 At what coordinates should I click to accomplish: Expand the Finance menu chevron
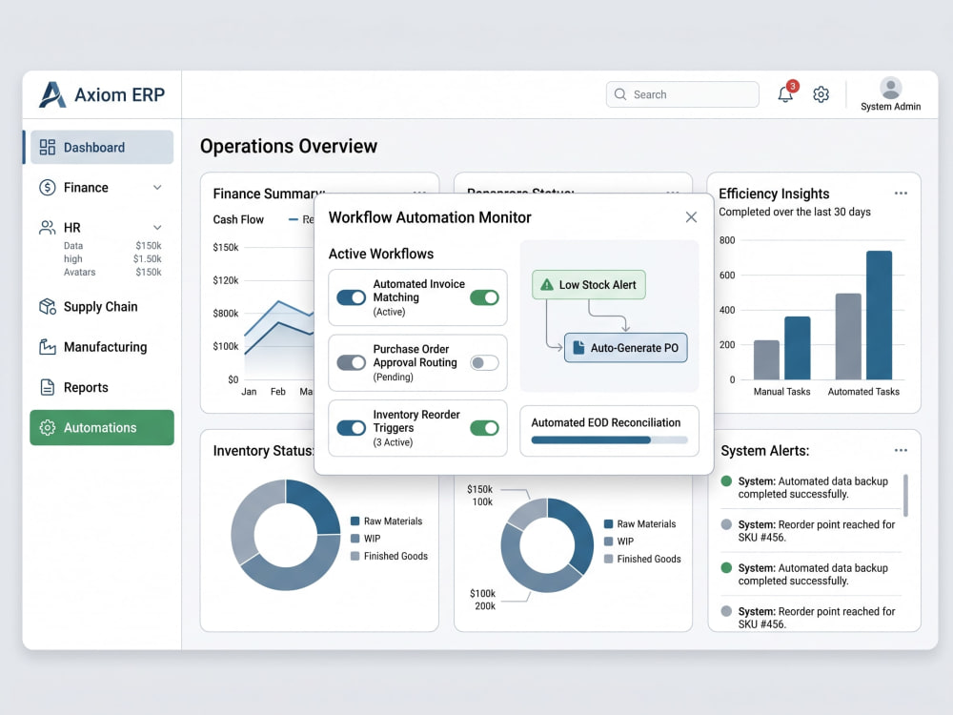[x=157, y=187]
